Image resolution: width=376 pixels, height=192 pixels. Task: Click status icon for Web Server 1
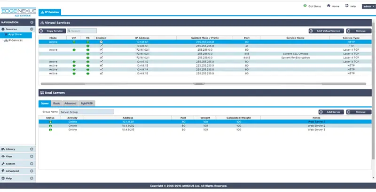click(x=50, y=122)
